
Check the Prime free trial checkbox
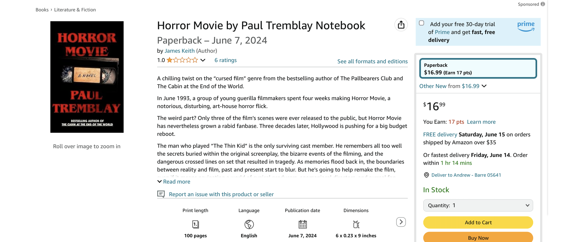(421, 23)
